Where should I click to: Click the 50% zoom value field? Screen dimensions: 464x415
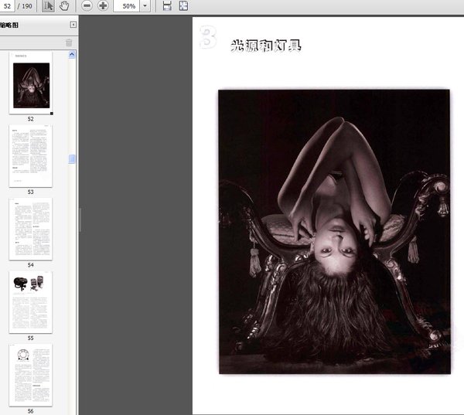pos(126,6)
